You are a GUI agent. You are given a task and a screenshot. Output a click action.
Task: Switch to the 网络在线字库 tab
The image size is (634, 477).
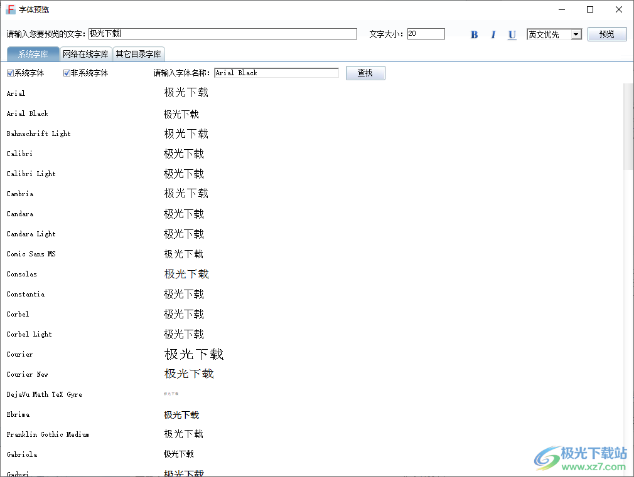(86, 54)
